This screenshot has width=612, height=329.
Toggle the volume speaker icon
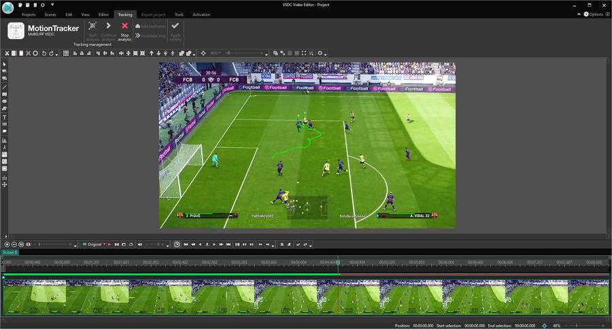point(139,244)
